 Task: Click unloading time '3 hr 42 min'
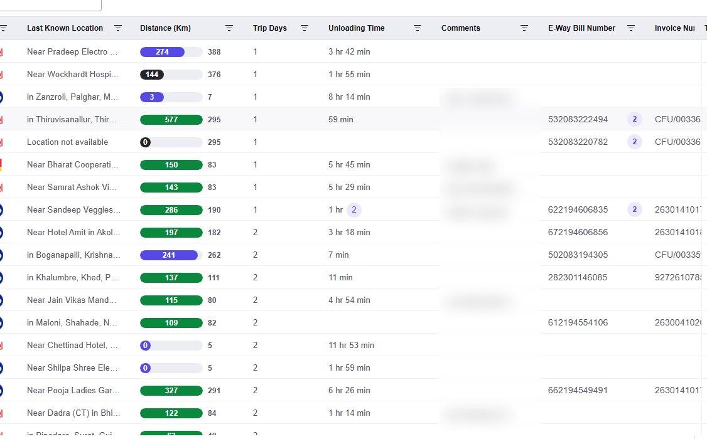coord(349,52)
